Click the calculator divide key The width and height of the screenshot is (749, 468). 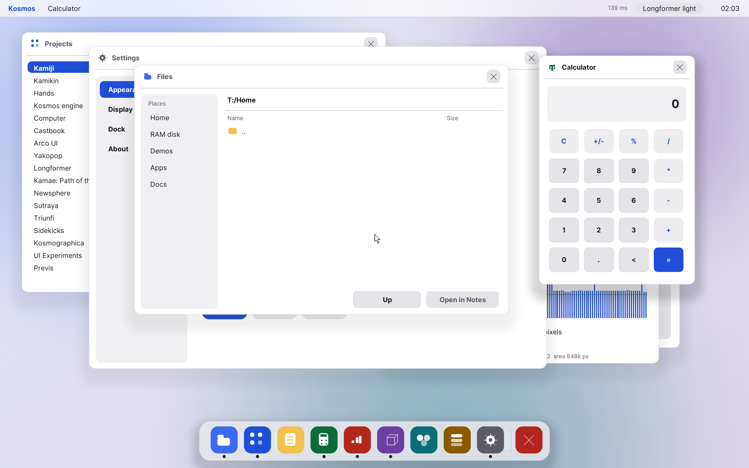(669, 141)
